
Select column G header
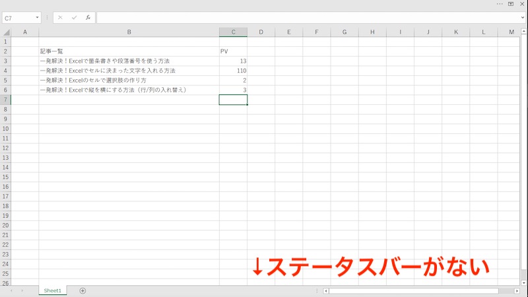345,32
